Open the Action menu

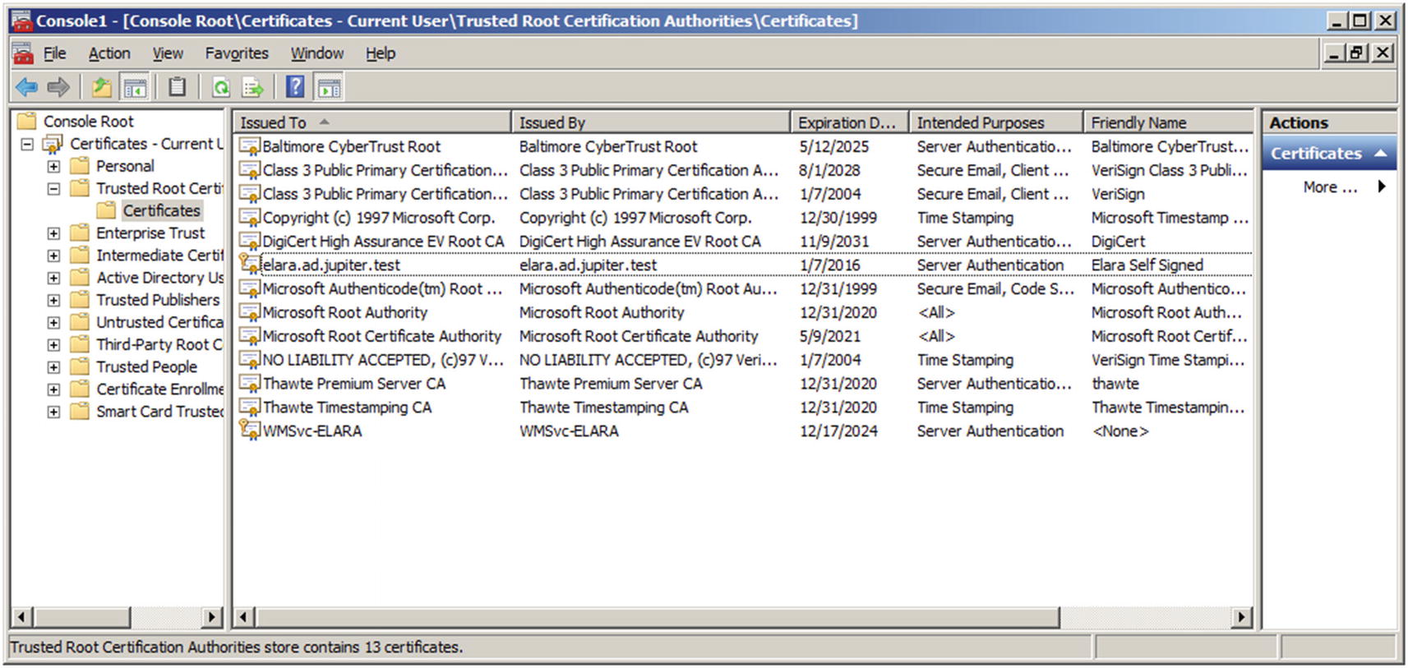109,53
